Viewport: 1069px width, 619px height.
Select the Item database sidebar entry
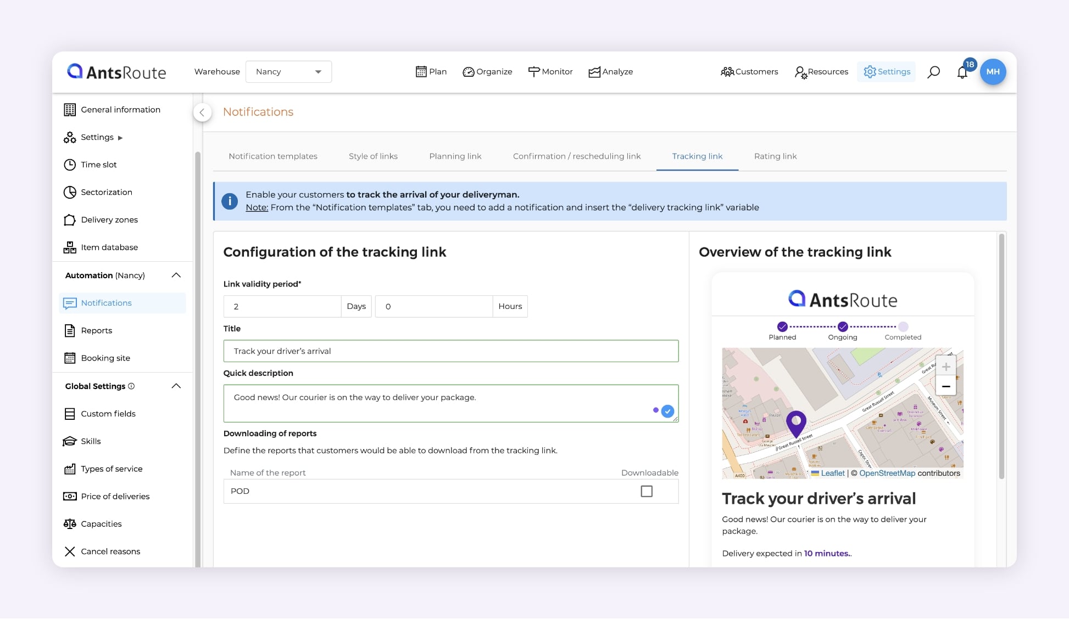point(109,247)
